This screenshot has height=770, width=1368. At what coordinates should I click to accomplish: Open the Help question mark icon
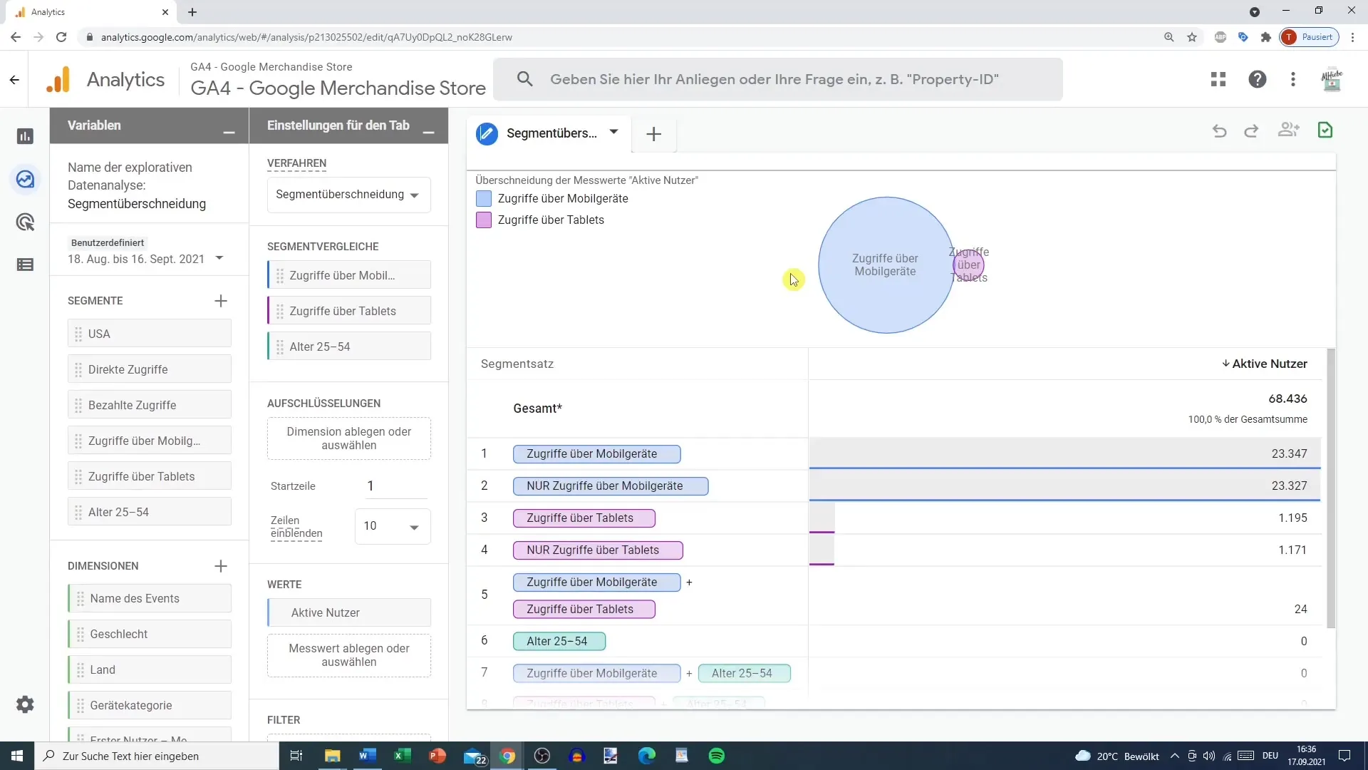point(1258,79)
